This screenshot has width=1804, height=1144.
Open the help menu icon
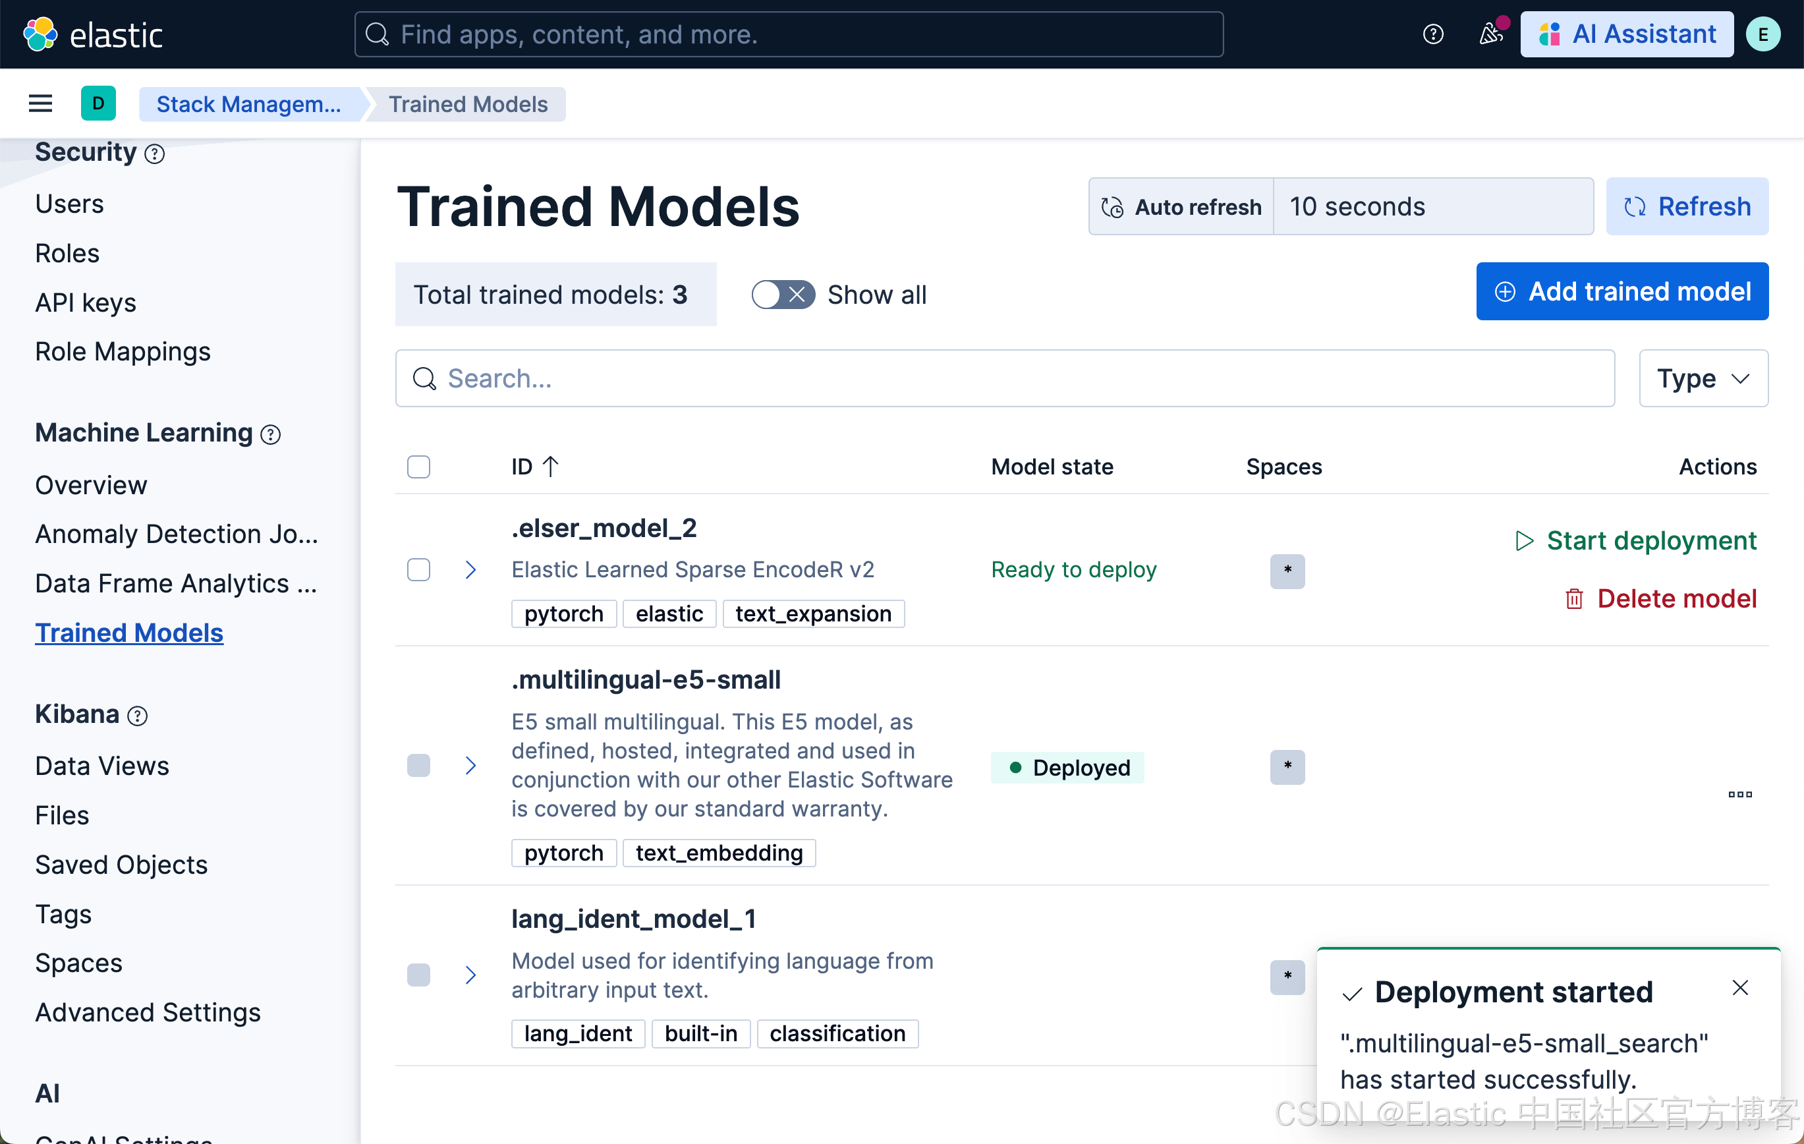(x=1432, y=34)
